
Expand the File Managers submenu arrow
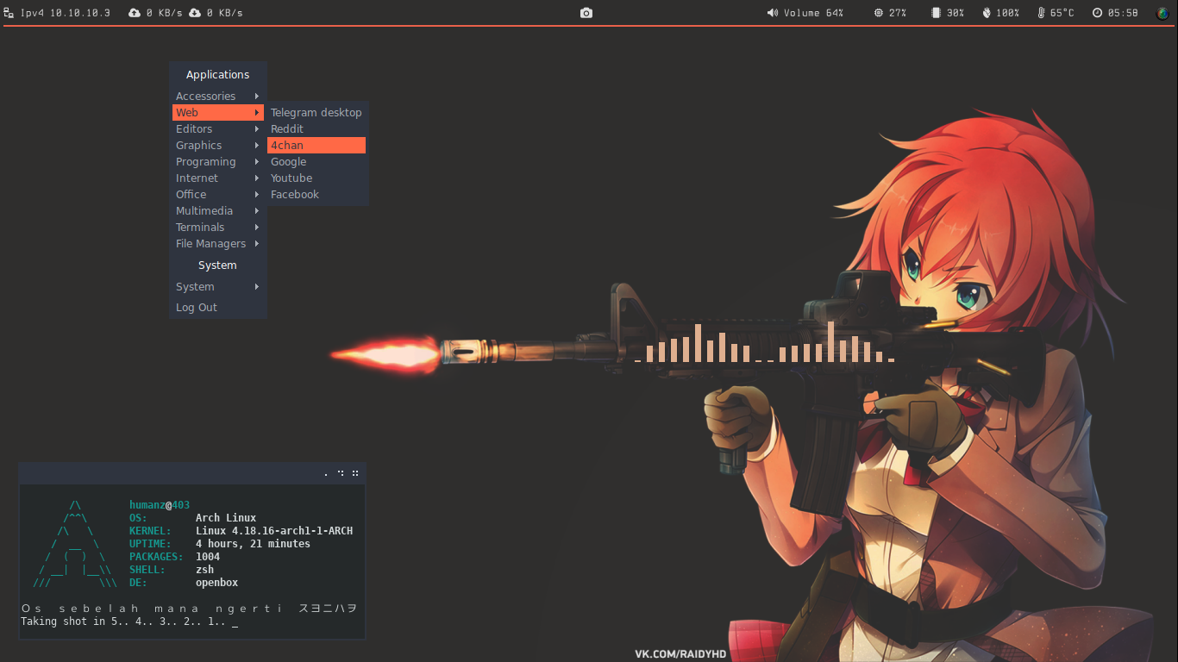tap(257, 243)
